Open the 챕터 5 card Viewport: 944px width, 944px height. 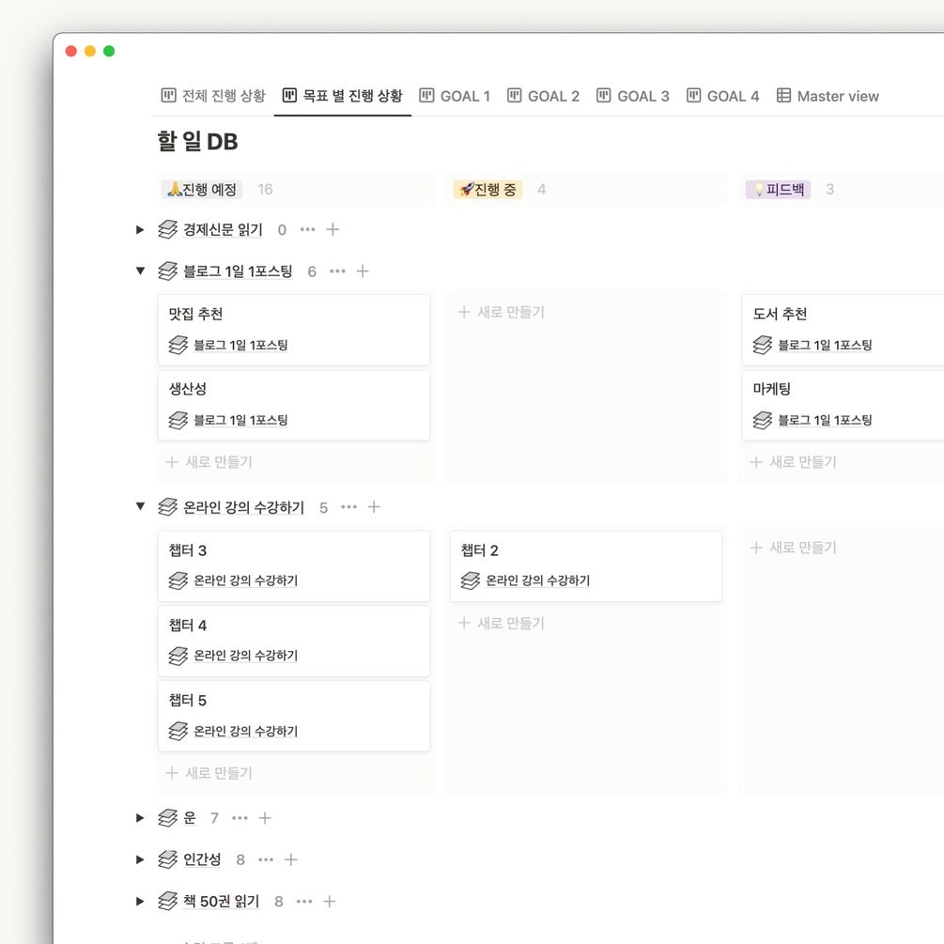(294, 716)
